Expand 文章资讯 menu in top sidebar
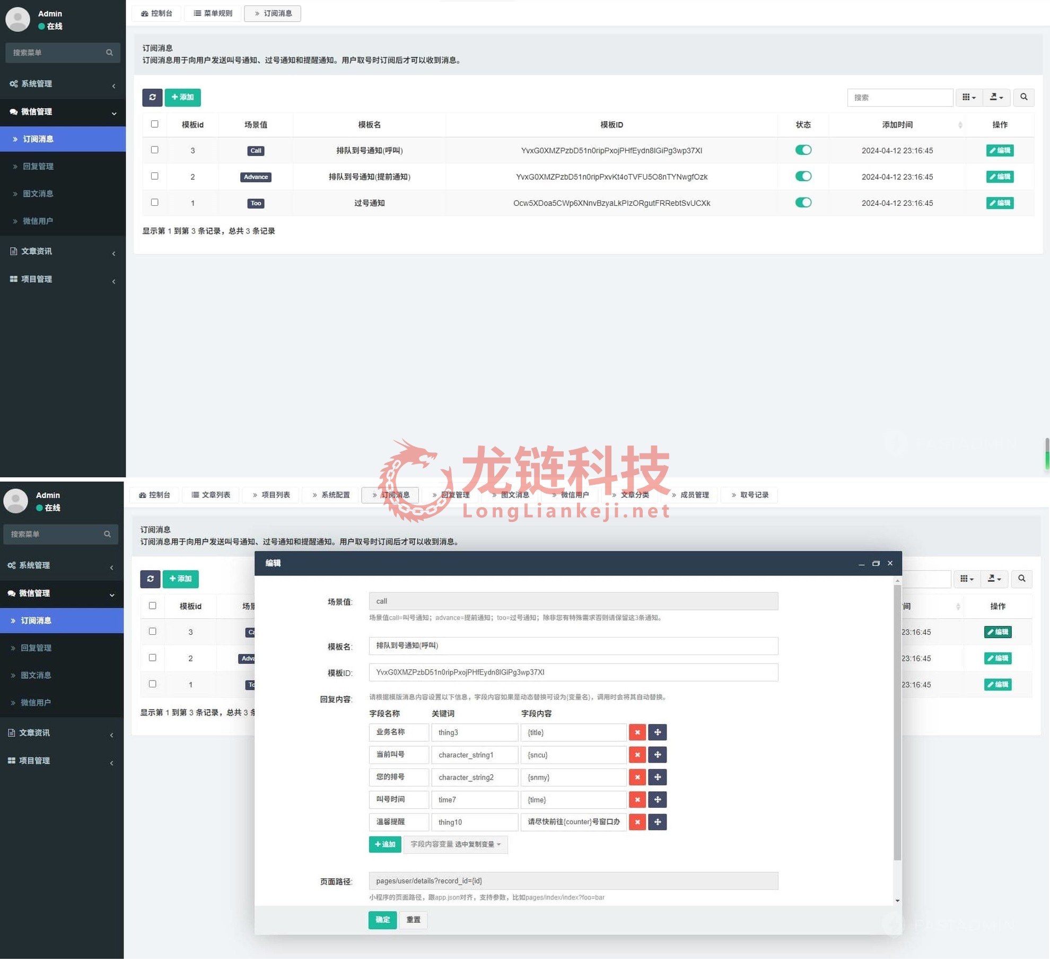The height and width of the screenshot is (961, 1050). pos(63,251)
